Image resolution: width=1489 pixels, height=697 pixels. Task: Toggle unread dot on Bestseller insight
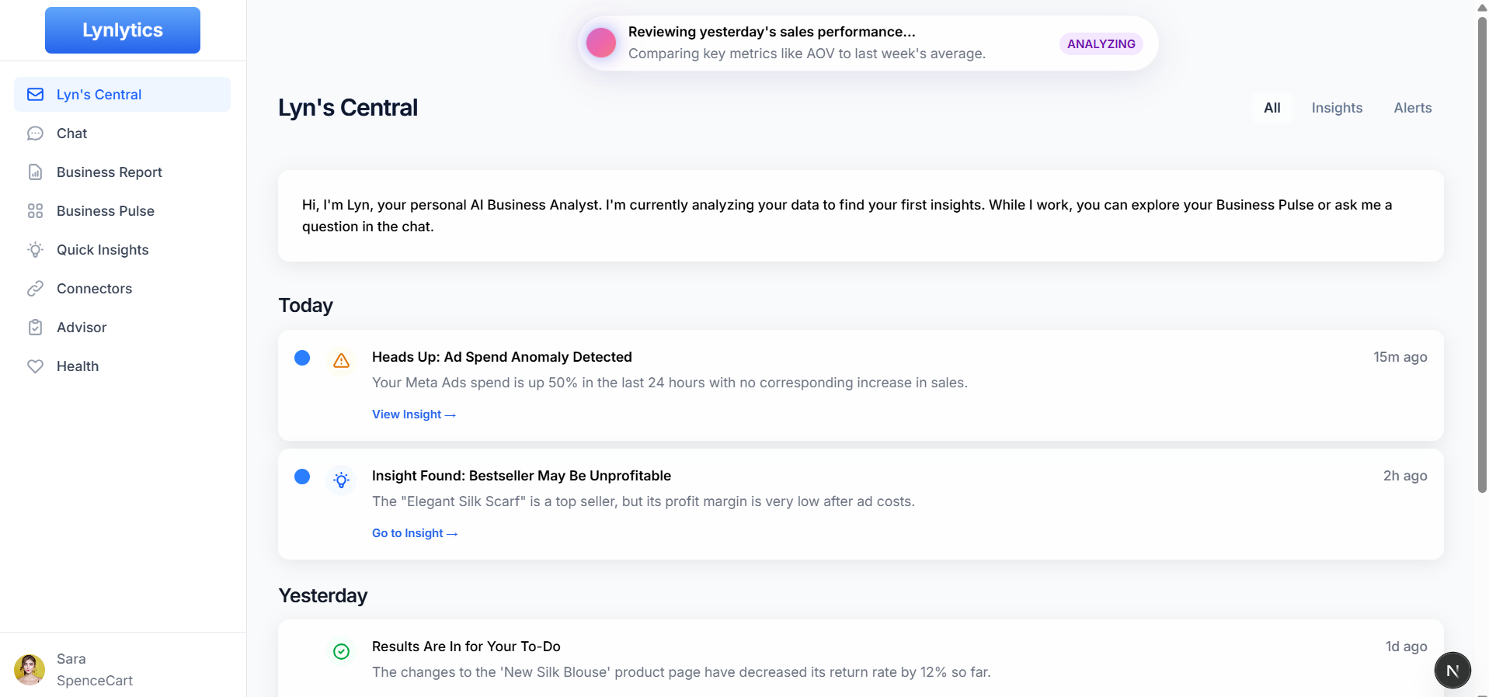pyautogui.click(x=302, y=477)
